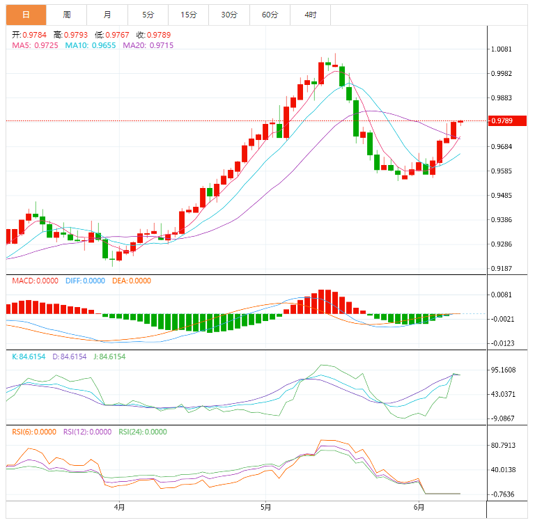Click the 0.9187 price axis label
Image resolution: width=535 pixels, height=525 pixels.
click(502, 269)
